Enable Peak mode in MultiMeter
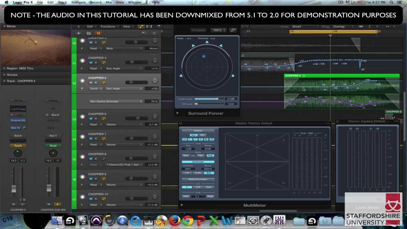Screen dimensions: 407x229 coord(210,156)
